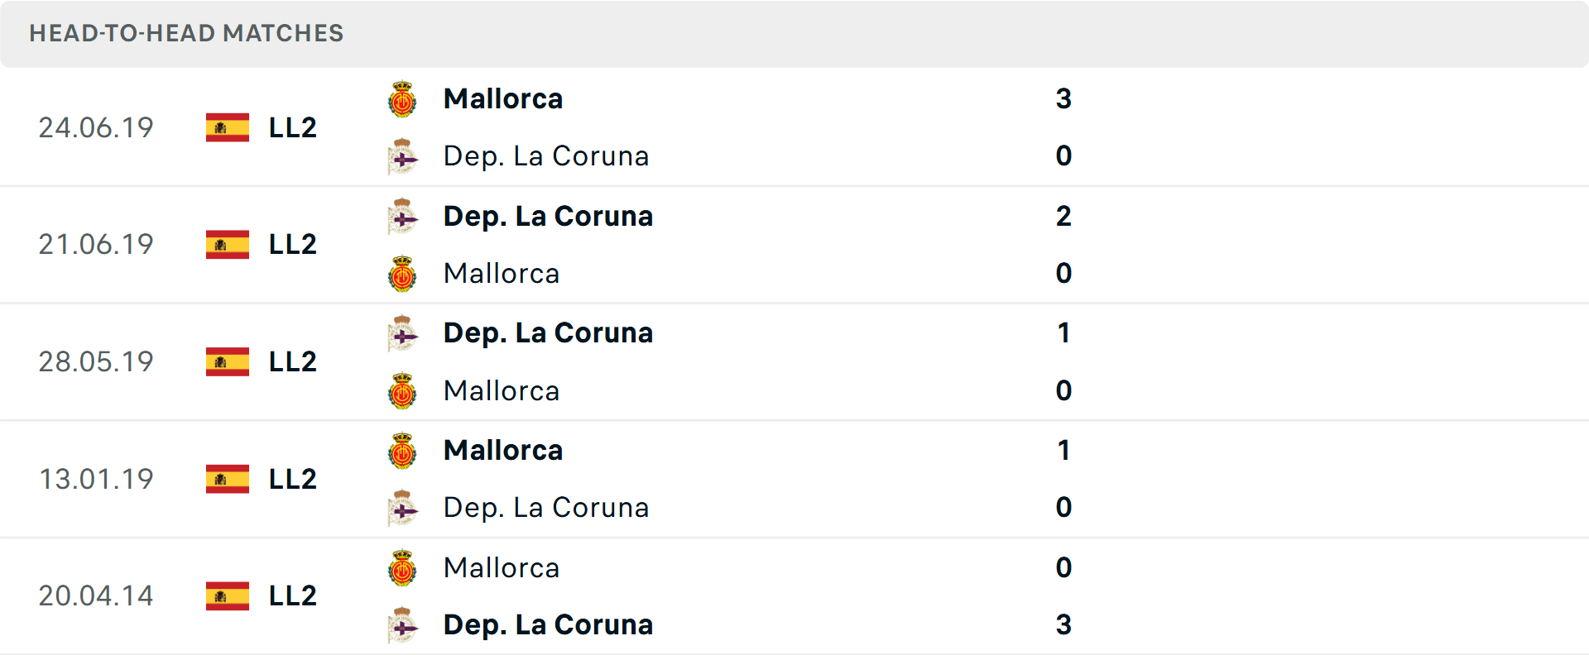The height and width of the screenshot is (655, 1589).
Task: Click Dep. La Coruna crest in 24.06.19 match
Action: (402, 156)
